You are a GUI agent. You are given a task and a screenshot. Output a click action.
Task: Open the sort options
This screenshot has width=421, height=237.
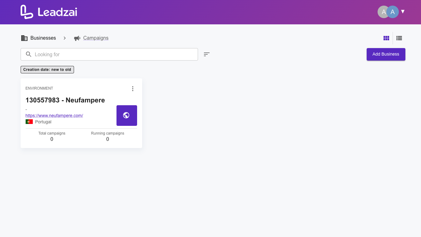(207, 54)
